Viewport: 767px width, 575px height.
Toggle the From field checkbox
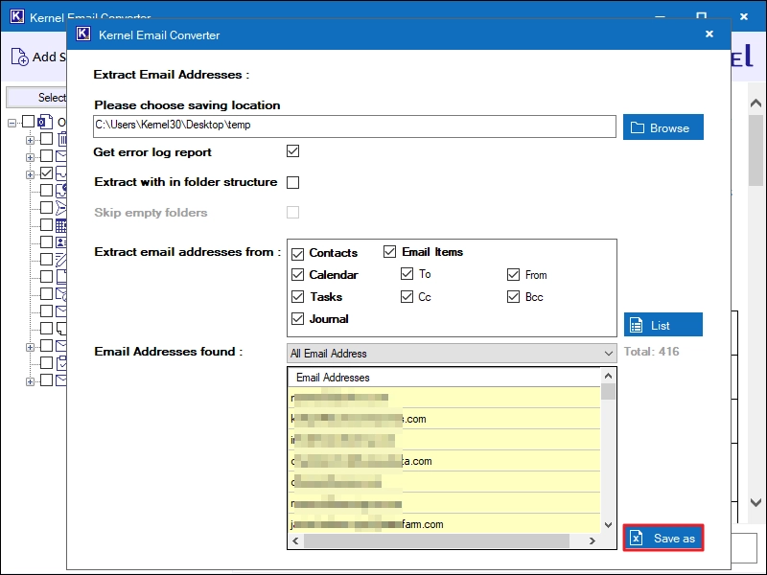click(x=513, y=274)
